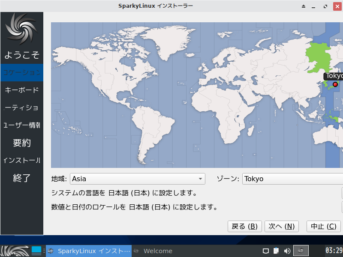
Task: Click the text 数値と日付のロケールを 日本語 (日本) に設定します。
Action: pos(134,207)
